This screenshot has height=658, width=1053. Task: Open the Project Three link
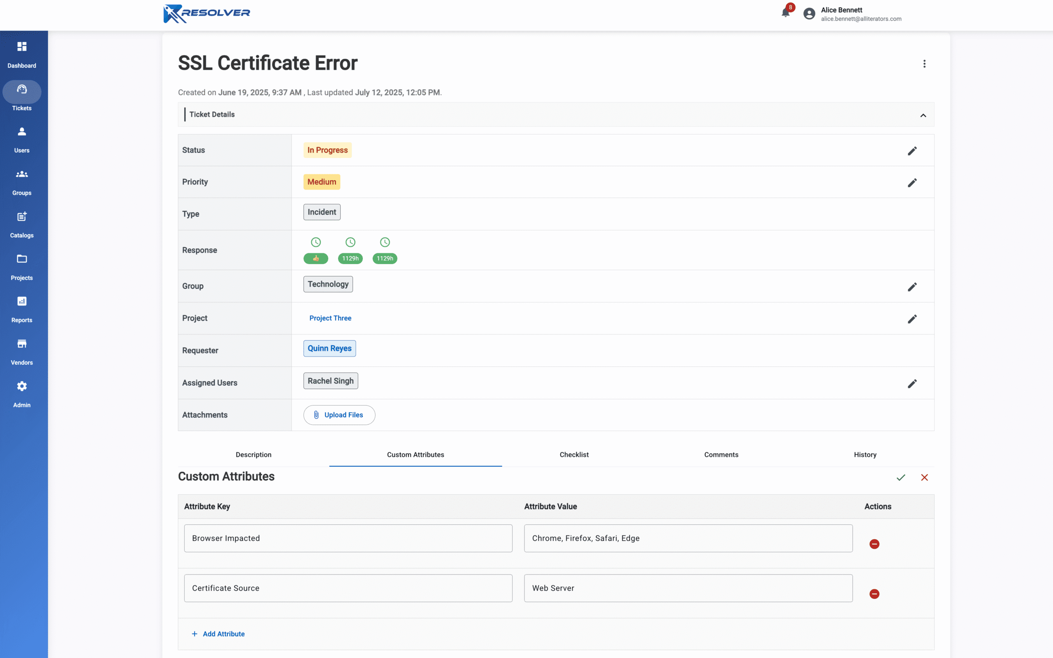pyautogui.click(x=330, y=318)
